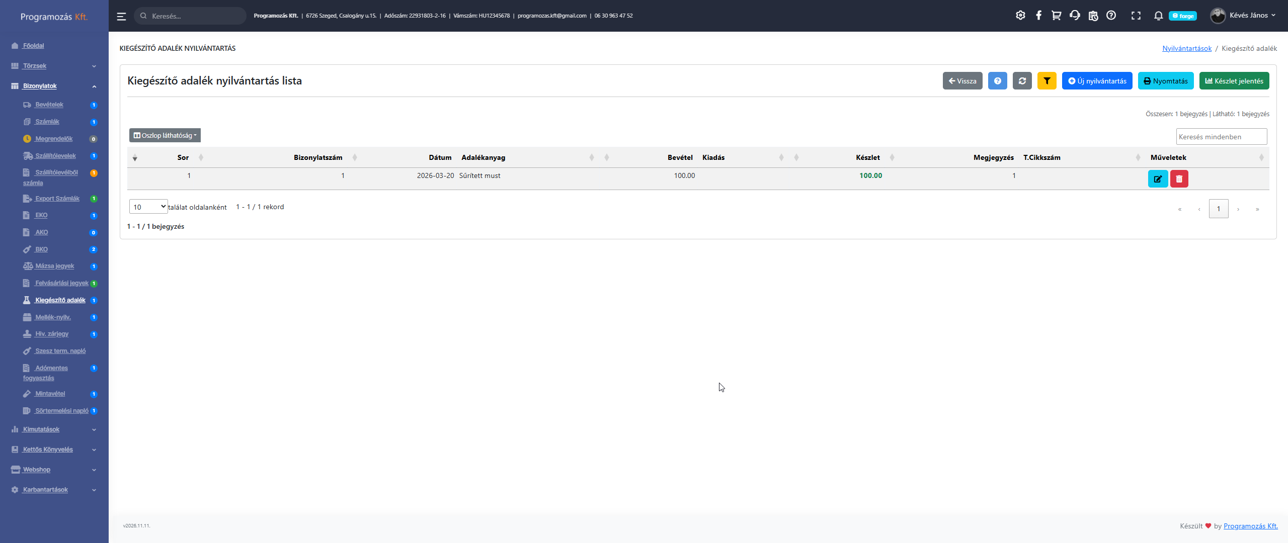The width and height of the screenshot is (1288, 543).
Task: Open Számlák in sidebar menu
Action: [x=47, y=122]
